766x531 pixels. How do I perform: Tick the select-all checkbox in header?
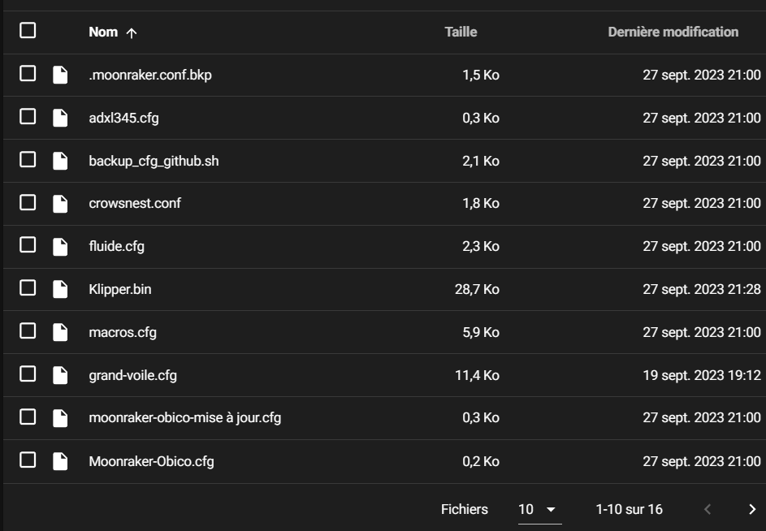tap(28, 30)
